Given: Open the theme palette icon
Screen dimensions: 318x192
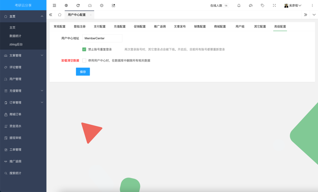Looking at the screenshot, I should point(251,5).
